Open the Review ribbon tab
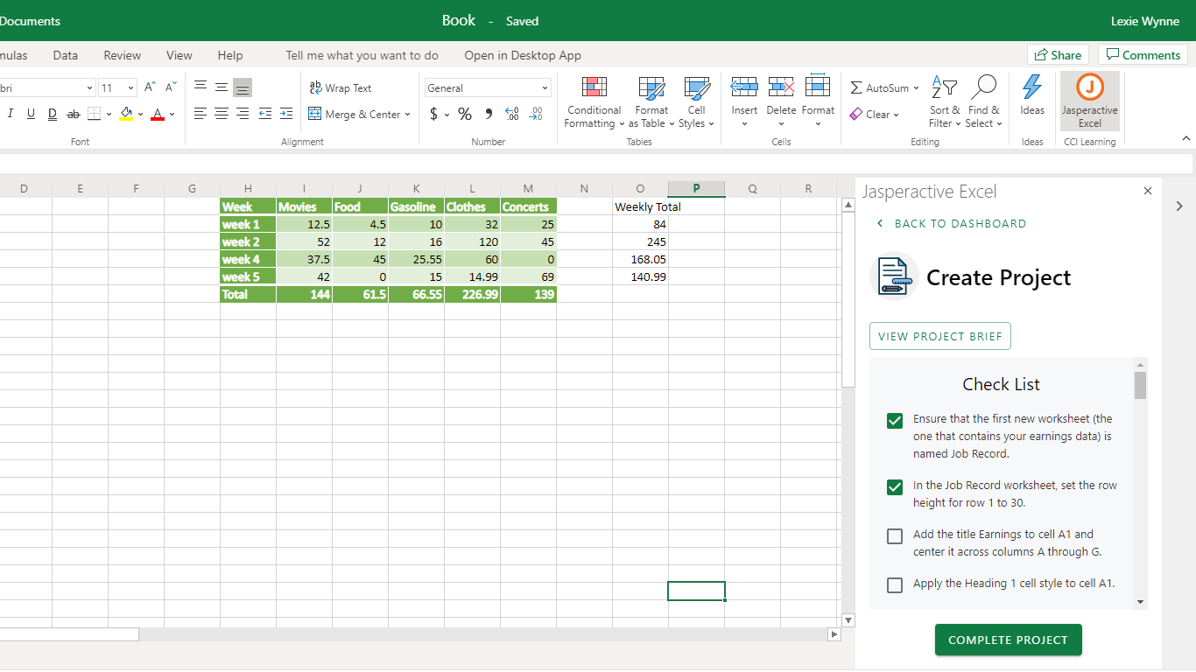This screenshot has width=1196, height=672. pyautogui.click(x=122, y=55)
